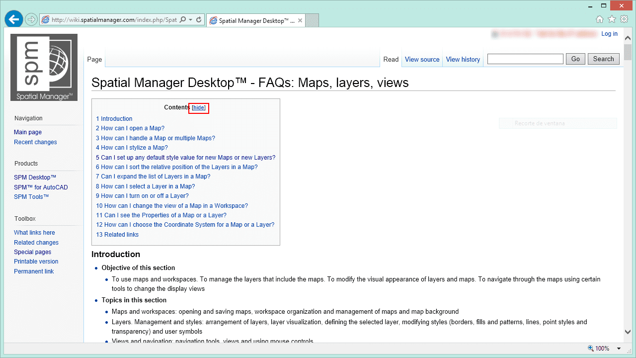636x358 pixels.
Task: Click the Go button
Action: pyautogui.click(x=575, y=59)
